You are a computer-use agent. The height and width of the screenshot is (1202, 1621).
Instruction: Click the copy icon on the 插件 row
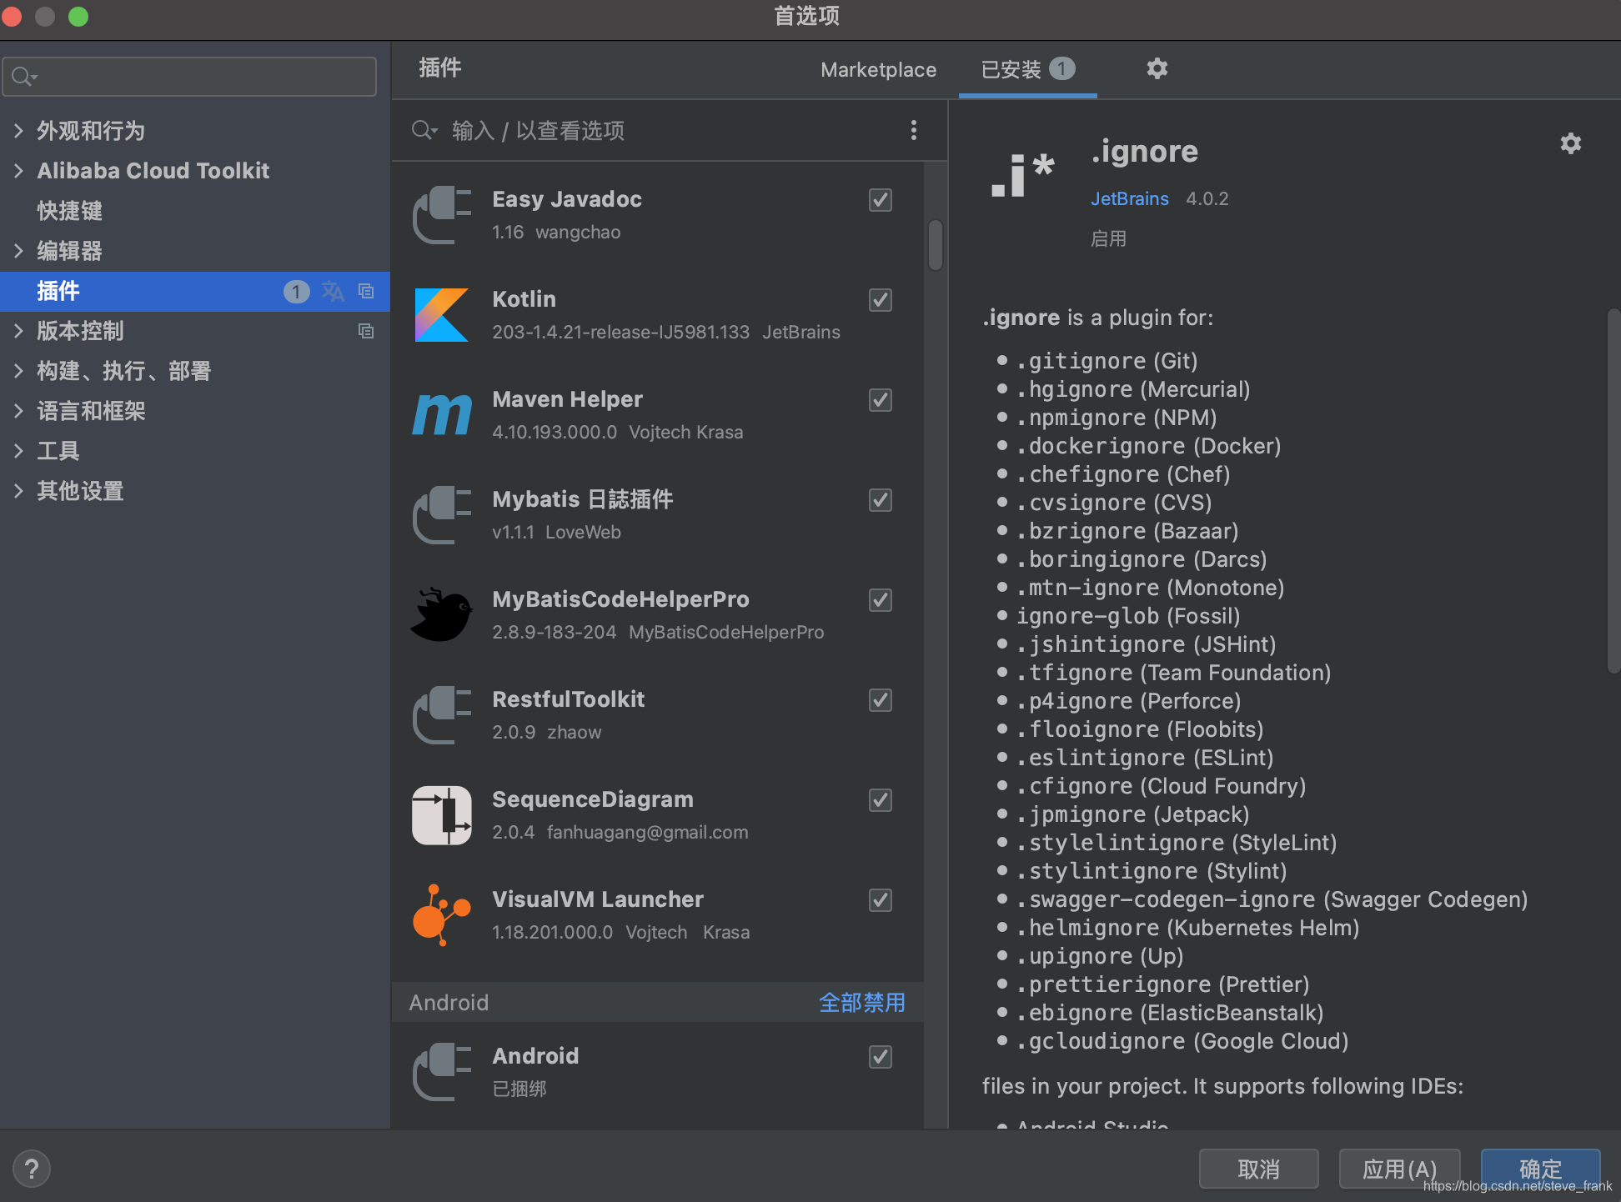[366, 291]
